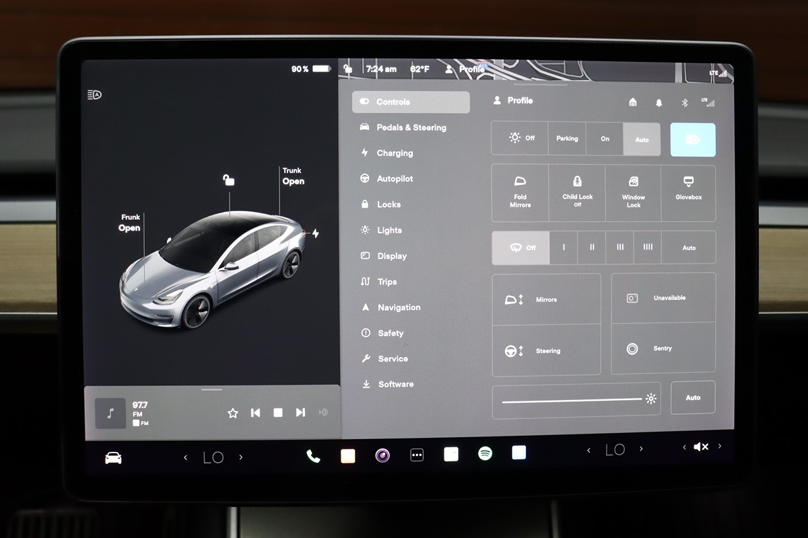Select the Autopilot menu item
Image resolution: width=808 pixels, height=538 pixels.
(395, 179)
